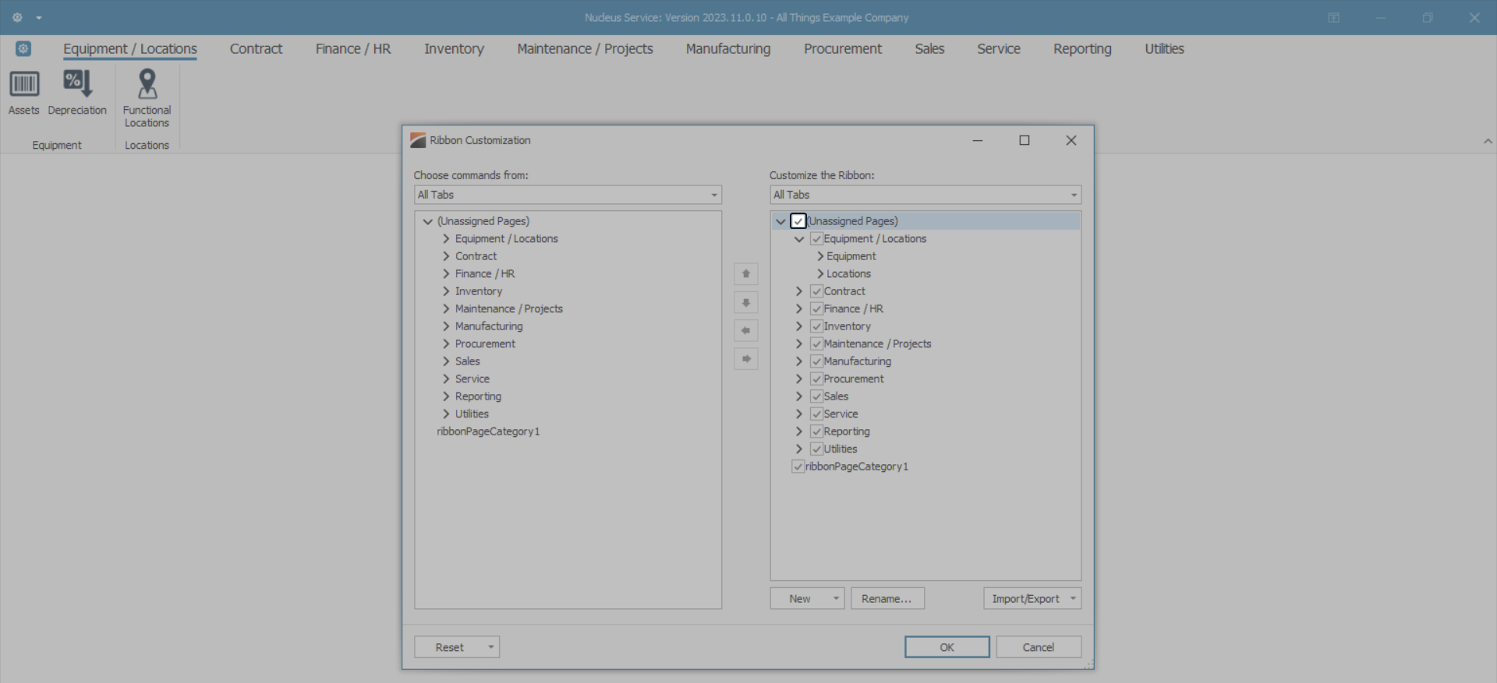
Task: Collapse (Unassigned Pages) in the left tree
Action: [x=427, y=221]
